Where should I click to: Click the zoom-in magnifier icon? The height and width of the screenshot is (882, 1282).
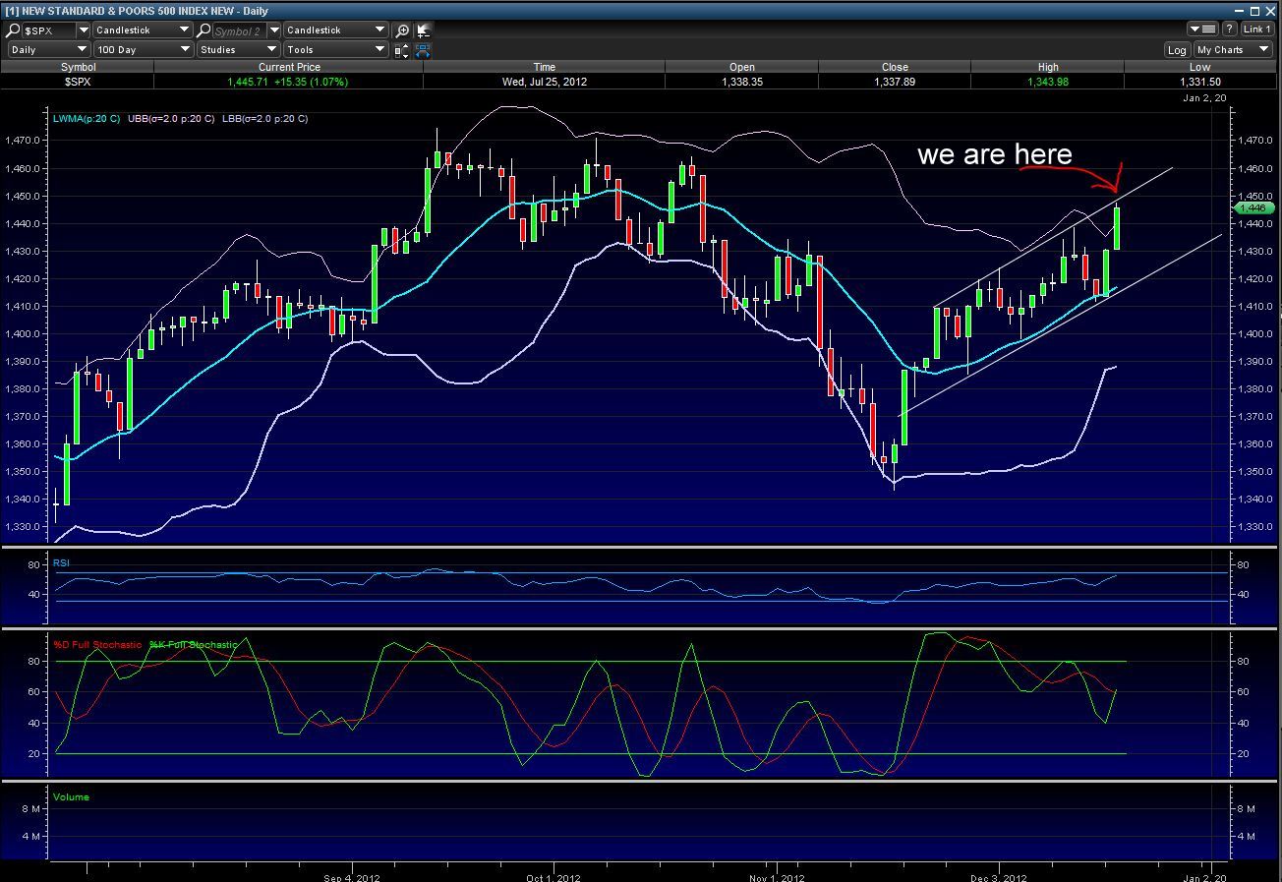click(x=402, y=30)
